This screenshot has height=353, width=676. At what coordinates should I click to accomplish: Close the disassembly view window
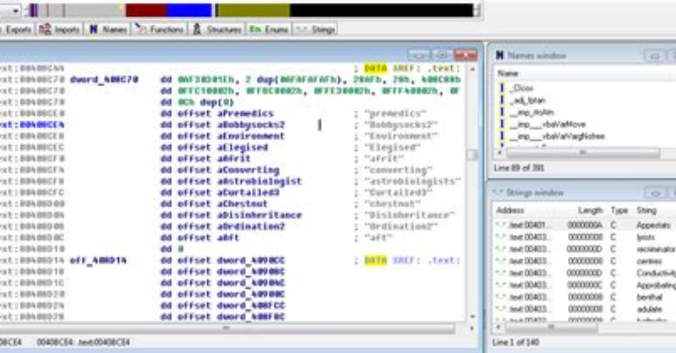[465, 55]
